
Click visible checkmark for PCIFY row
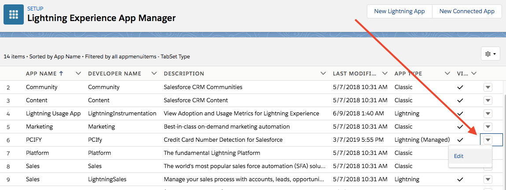pos(461,140)
